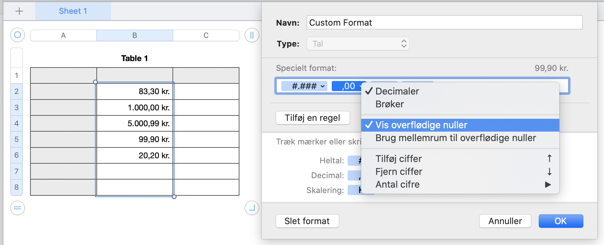Image resolution: width=604 pixels, height=245 pixels.
Task: Confirm with the OK button
Action: pos(561,221)
